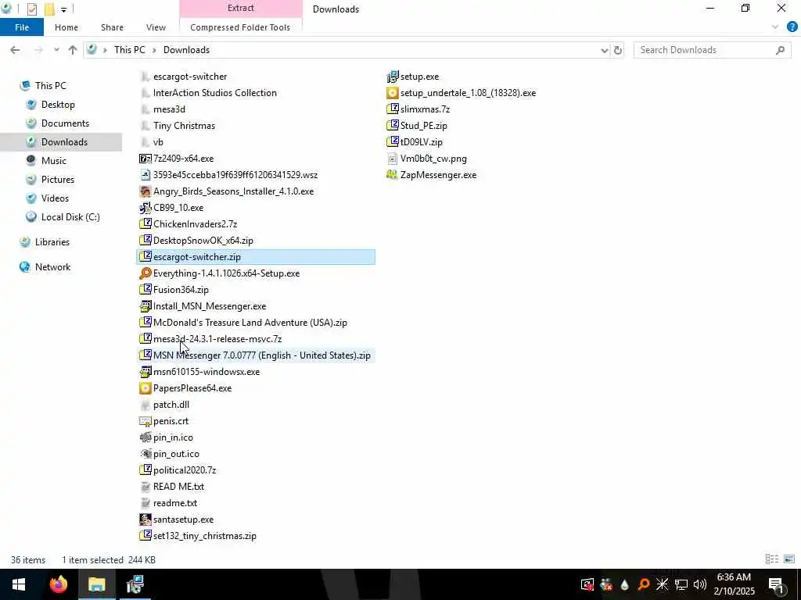This screenshot has width=801, height=600.
Task: Open the Compressed Folder Tools tab
Action: coord(240,27)
